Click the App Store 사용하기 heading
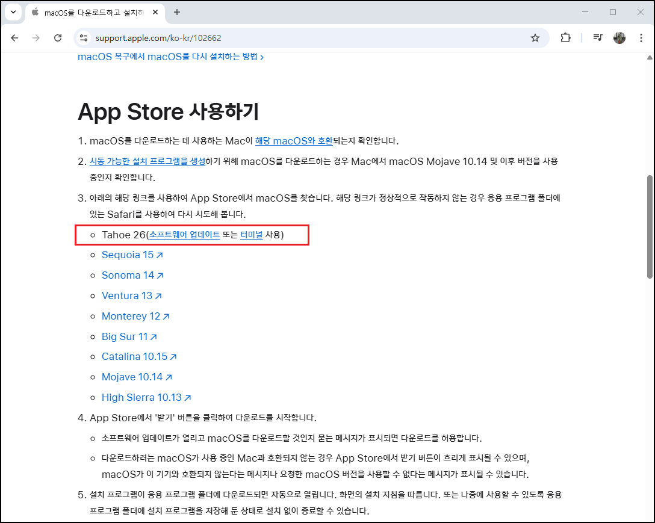The image size is (655, 523). pyautogui.click(x=169, y=112)
